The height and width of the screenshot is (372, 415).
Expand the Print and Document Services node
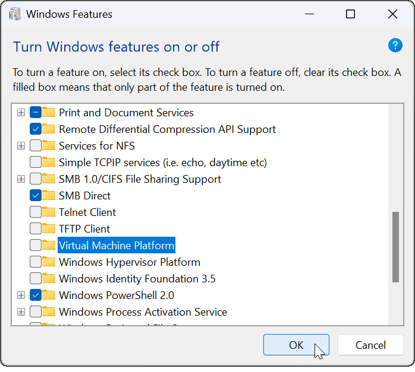21,113
